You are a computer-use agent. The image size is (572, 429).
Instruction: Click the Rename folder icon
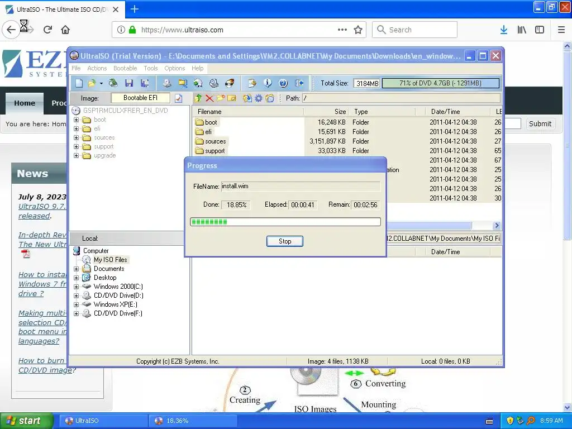click(x=232, y=98)
